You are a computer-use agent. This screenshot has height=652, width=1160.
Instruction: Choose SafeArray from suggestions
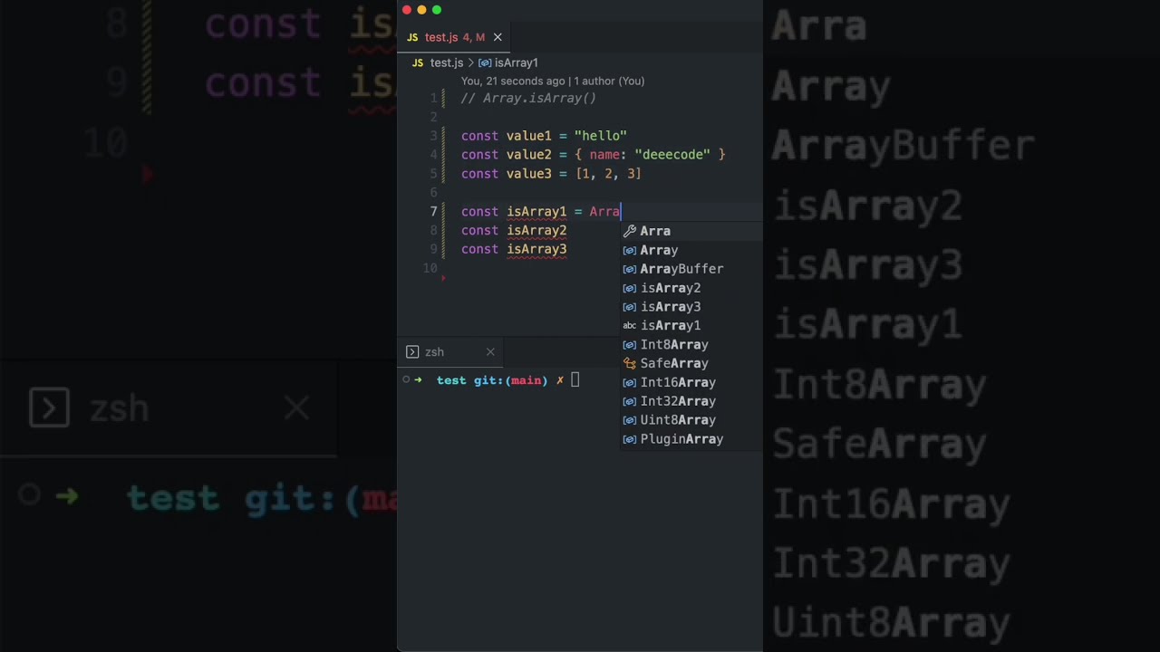(691, 363)
